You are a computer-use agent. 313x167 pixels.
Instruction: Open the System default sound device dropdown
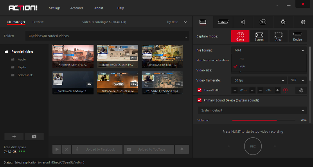click(252, 110)
